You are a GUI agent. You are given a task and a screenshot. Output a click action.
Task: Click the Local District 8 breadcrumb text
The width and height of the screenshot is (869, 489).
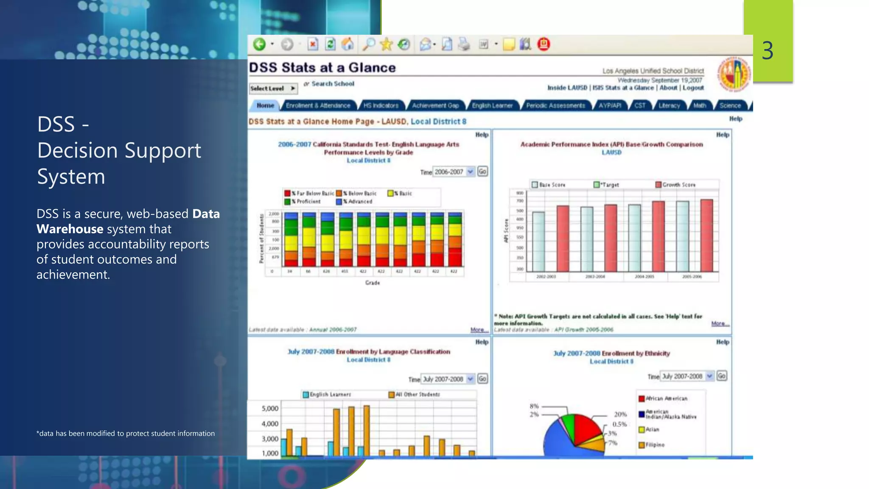point(438,121)
